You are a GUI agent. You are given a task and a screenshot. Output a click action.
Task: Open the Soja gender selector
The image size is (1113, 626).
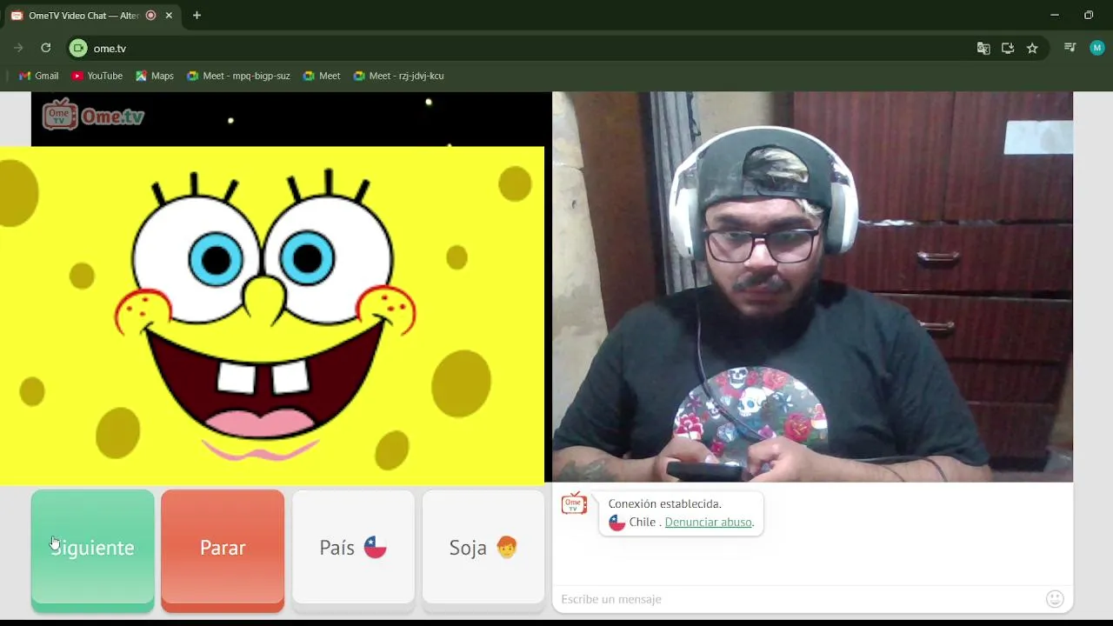[x=483, y=547]
